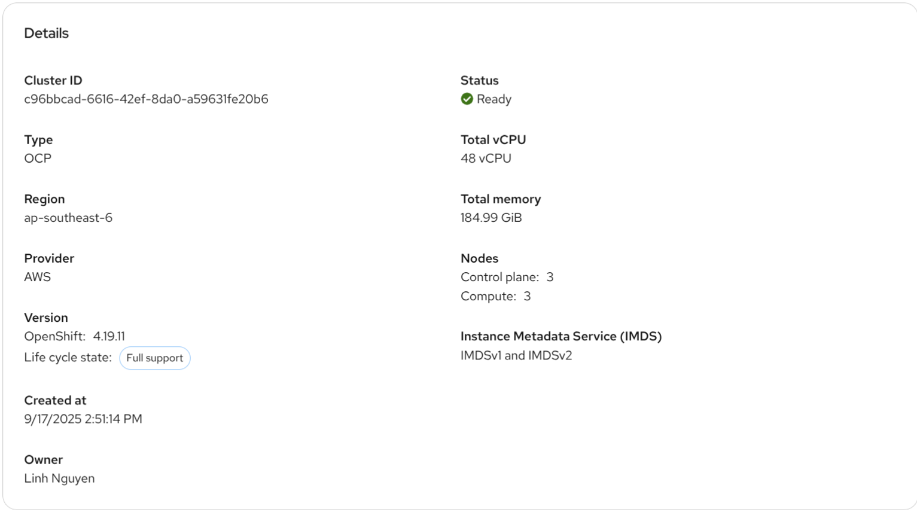Click the Instance Metadata Service (IMDS) label

561,336
